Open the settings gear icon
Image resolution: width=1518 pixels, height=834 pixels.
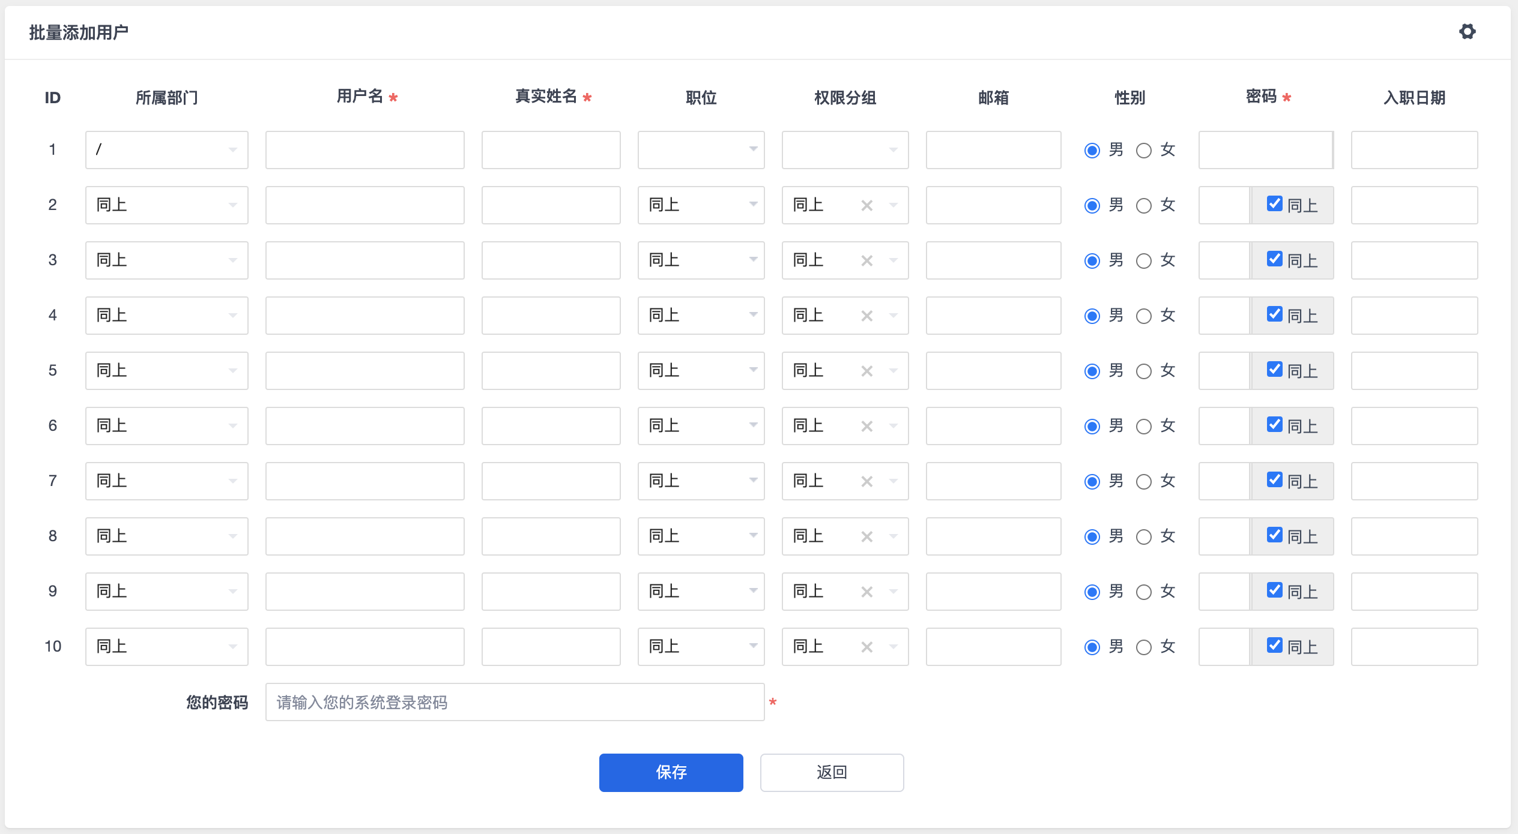pos(1467,31)
